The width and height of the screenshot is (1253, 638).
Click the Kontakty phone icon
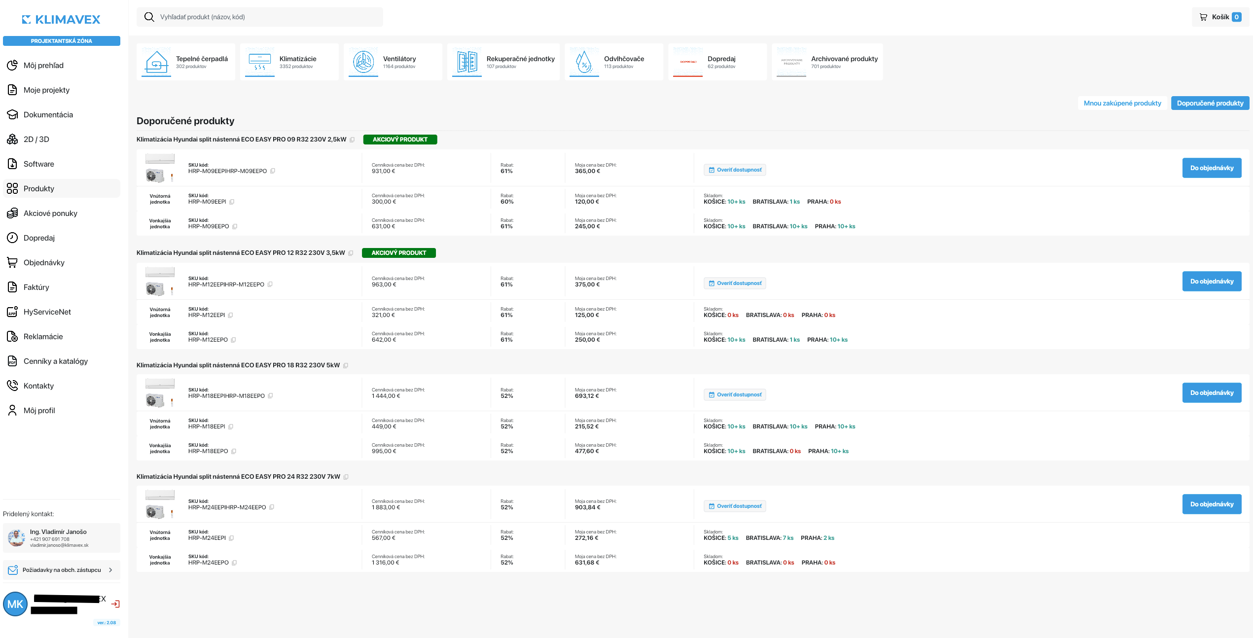coord(12,386)
